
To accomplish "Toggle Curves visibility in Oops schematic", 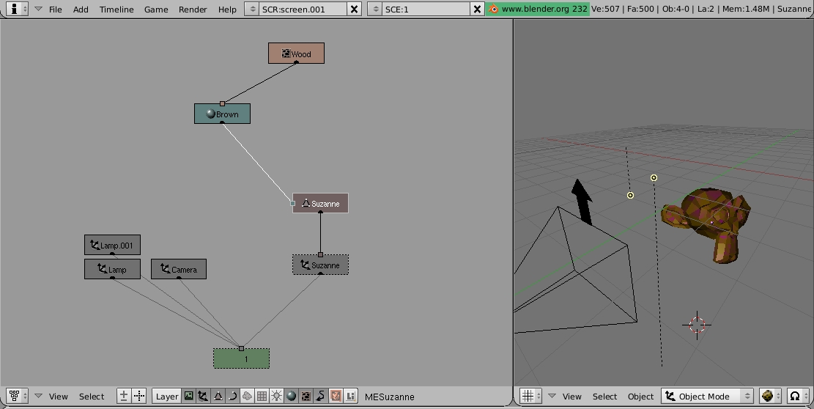I will (232, 396).
